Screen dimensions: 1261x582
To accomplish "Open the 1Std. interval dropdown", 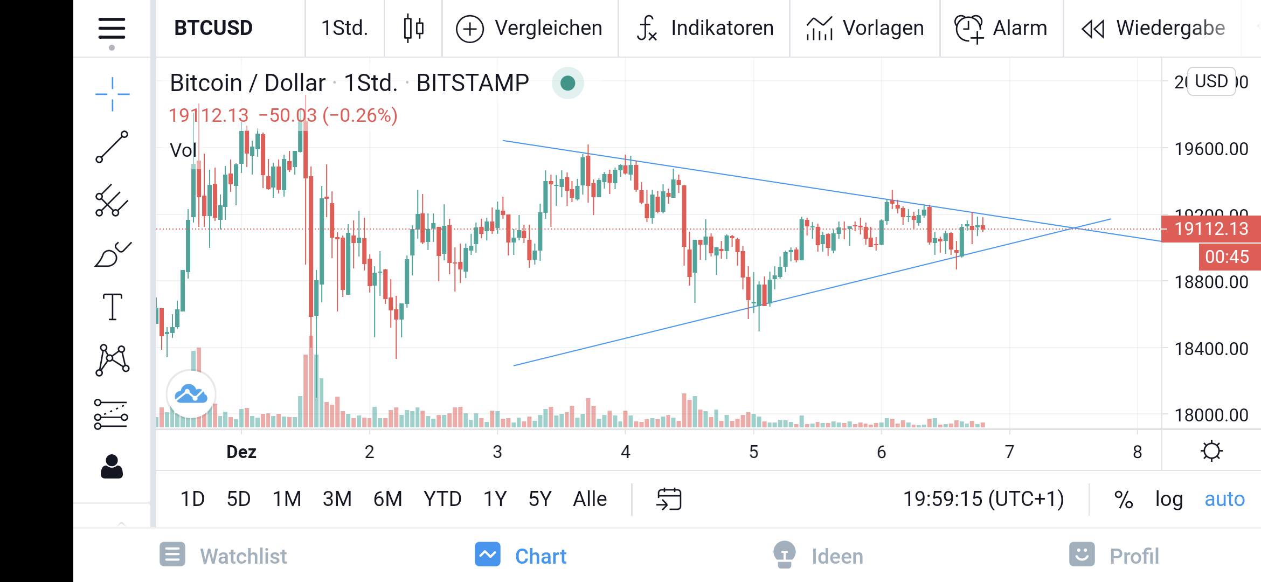I will coord(344,28).
